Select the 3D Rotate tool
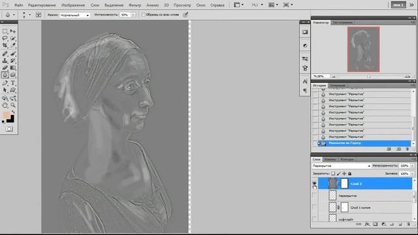The height and width of the screenshot is (235, 418). (5, 99)
